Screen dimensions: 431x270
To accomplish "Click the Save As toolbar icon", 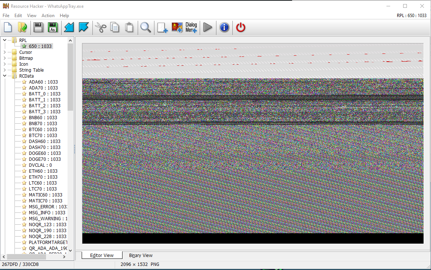I will coord(53,27).
